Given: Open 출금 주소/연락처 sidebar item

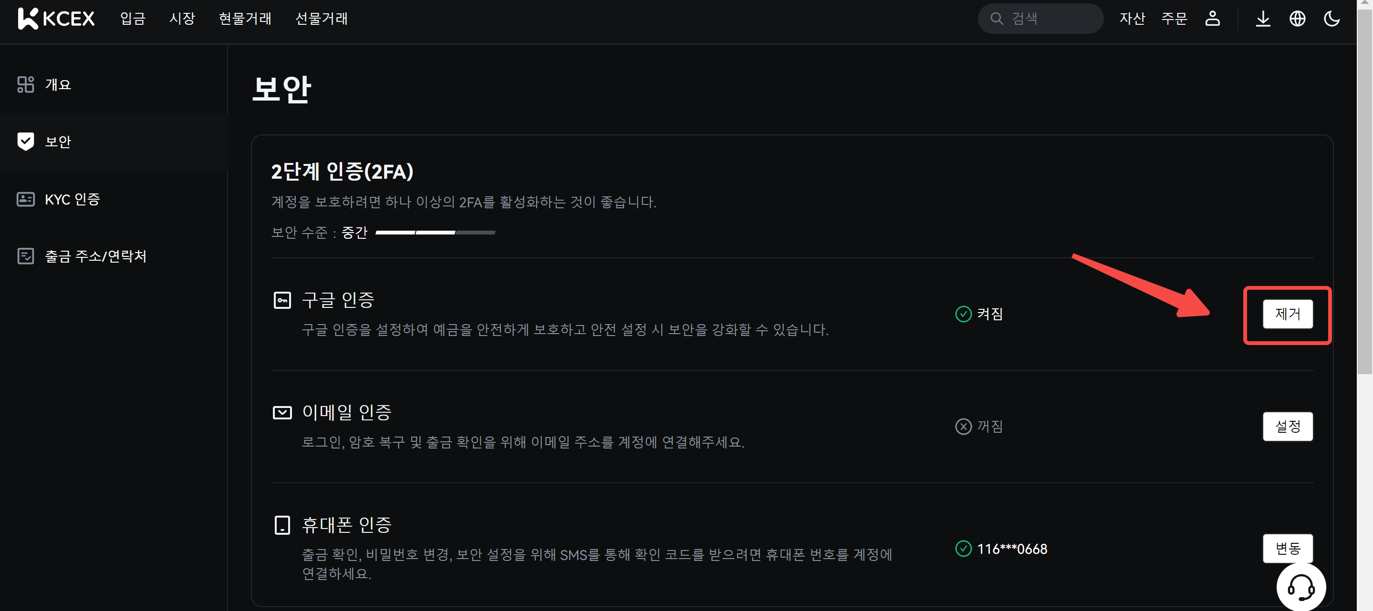Looking at the screenshot, I should pos(95,256).
